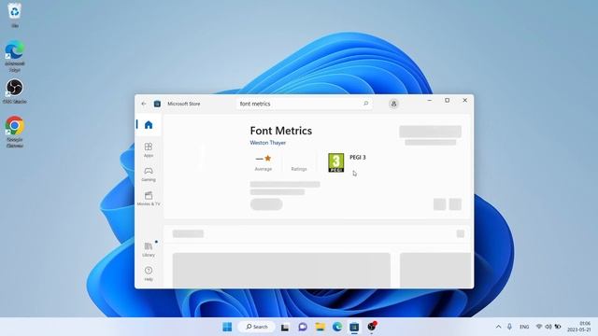This screenshot has height=336, width=598.
Task: Click the Font Metrics app title
Action: click(x=281, y=131)
